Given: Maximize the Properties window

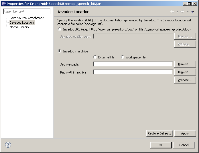Looking at the screenshot, I should pyautogui.click(x=189, y=4).
